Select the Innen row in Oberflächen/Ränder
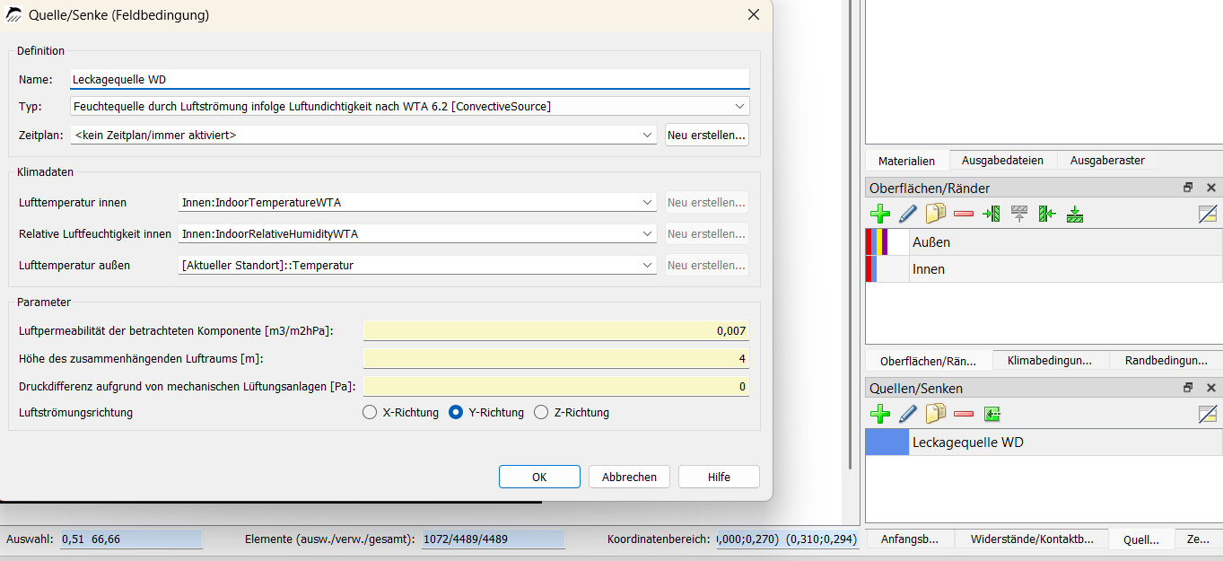Viewport: 1223px width, 561px height. pos(1044,269)
